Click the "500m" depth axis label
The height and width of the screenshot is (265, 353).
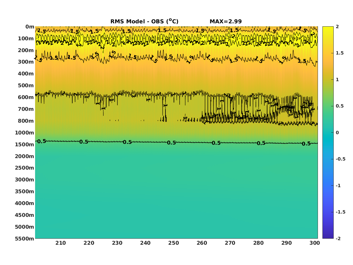click(26, 86)
